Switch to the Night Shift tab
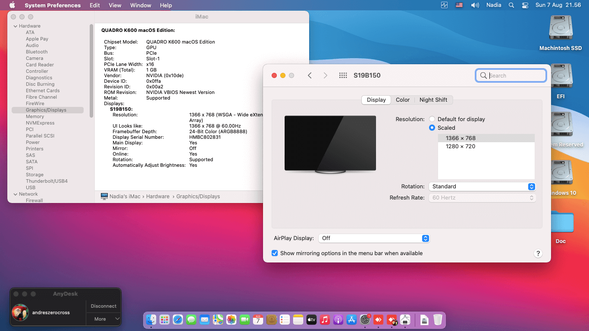589x331 pixels. 433,100
